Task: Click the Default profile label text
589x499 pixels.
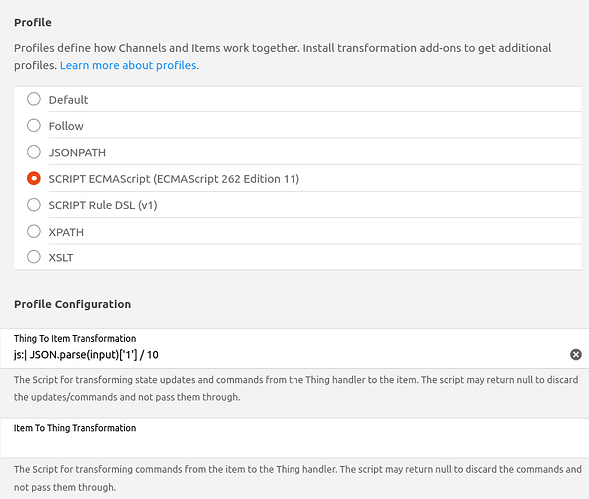Action: (68, 100)
